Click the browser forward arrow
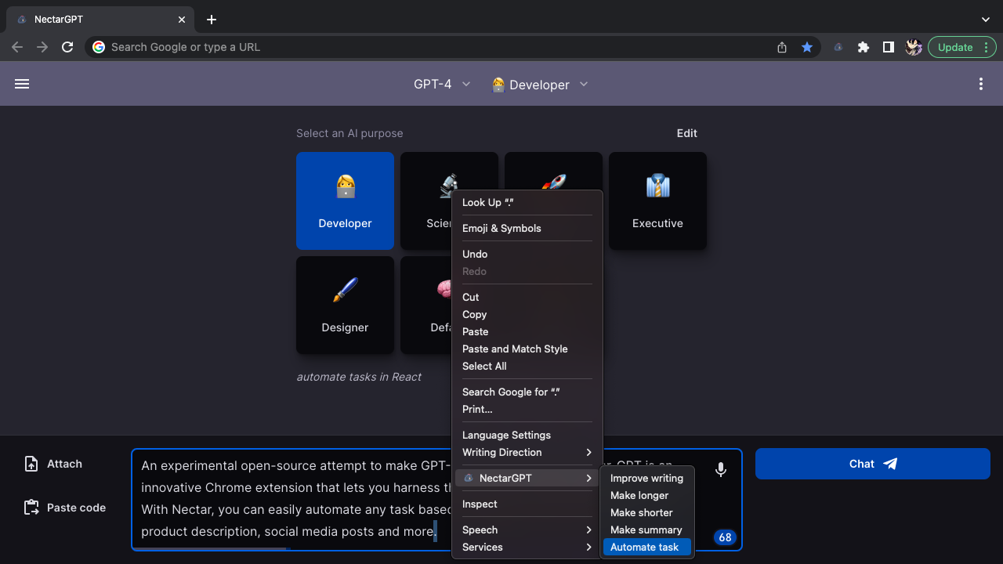The image size is (1003, 564). click(x=42, y=47)
